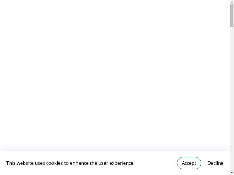Click the blank page area above the cookie banner
The width and height of the screenshot is (234, 175).
pos(114,73)
